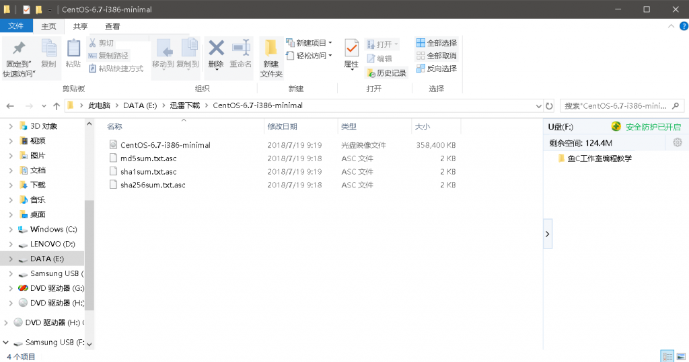Open the address bar history dropdown
Screen dimensions: 689x362
point(538,106)
